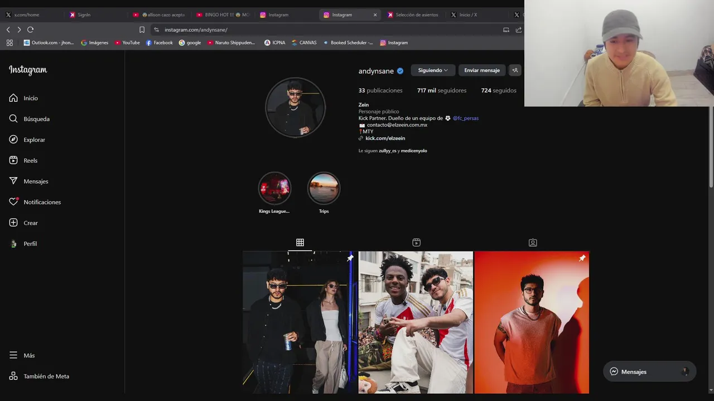Screen dimensions: 714x401
Task: Switch to the x.com/home tab
Action: coord(31,15)
